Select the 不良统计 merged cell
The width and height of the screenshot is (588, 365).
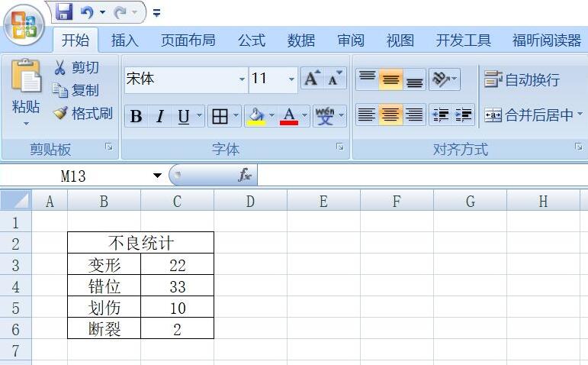140,243
